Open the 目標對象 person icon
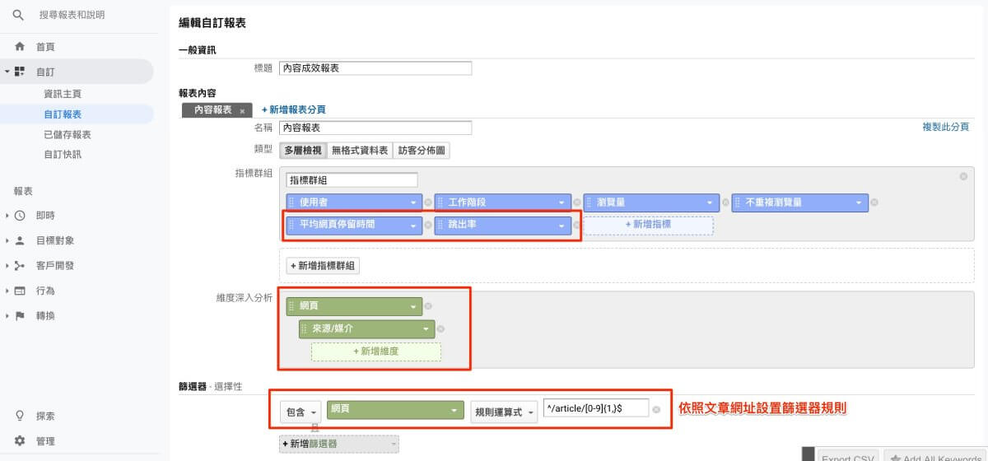The image size is (988, 461). tap(20, 240)
